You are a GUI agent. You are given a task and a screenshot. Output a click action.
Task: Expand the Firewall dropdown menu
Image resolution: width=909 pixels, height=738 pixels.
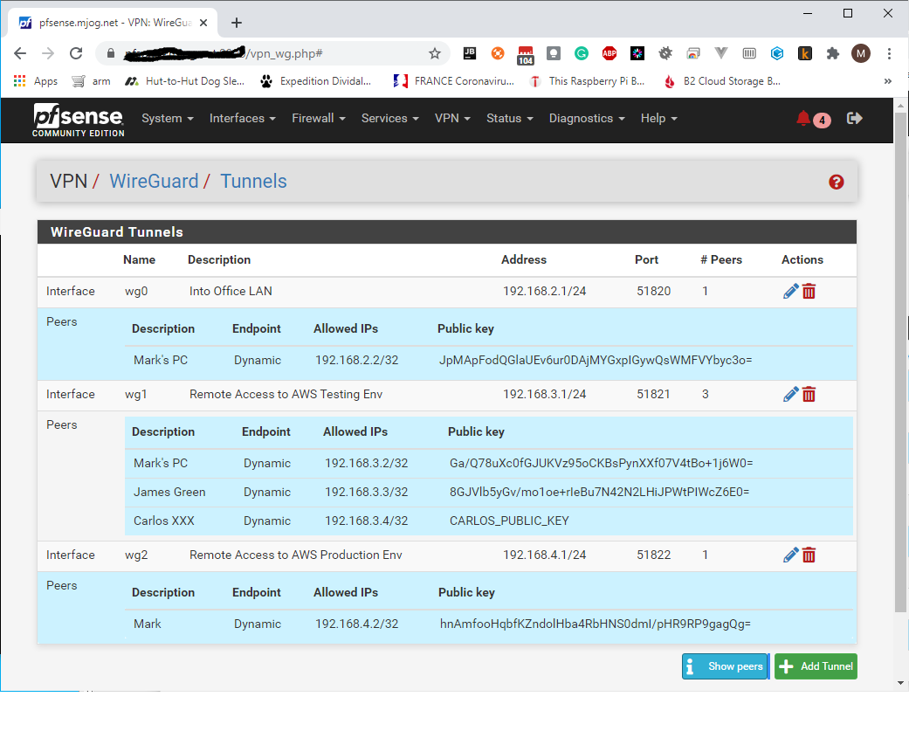[x=319, y=118]
